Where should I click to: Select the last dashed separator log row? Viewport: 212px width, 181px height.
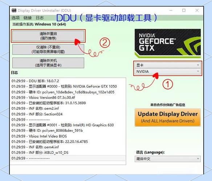68,158
